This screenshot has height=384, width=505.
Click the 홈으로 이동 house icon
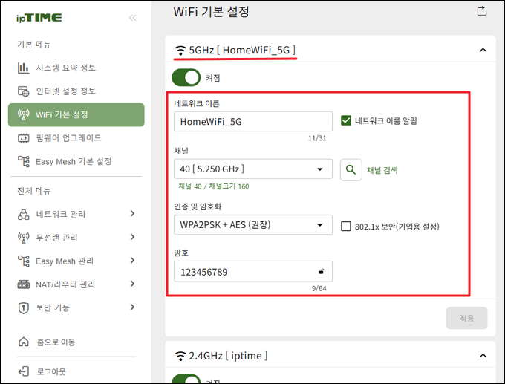pos(24,342)
